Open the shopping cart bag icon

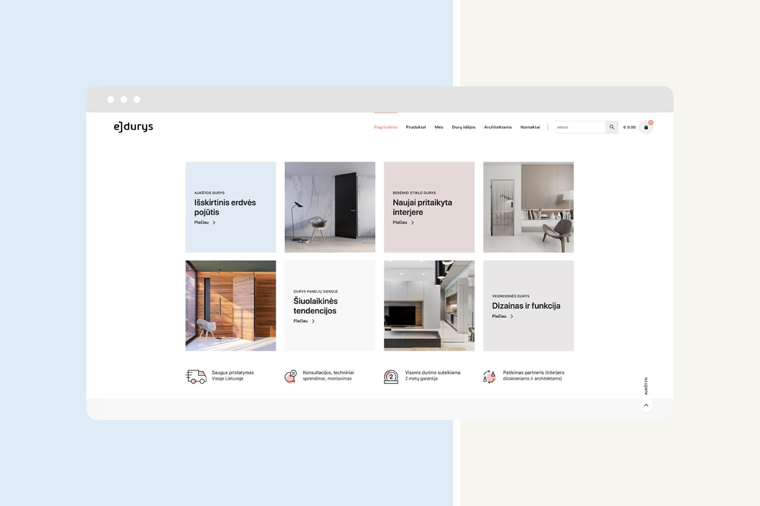646,127
